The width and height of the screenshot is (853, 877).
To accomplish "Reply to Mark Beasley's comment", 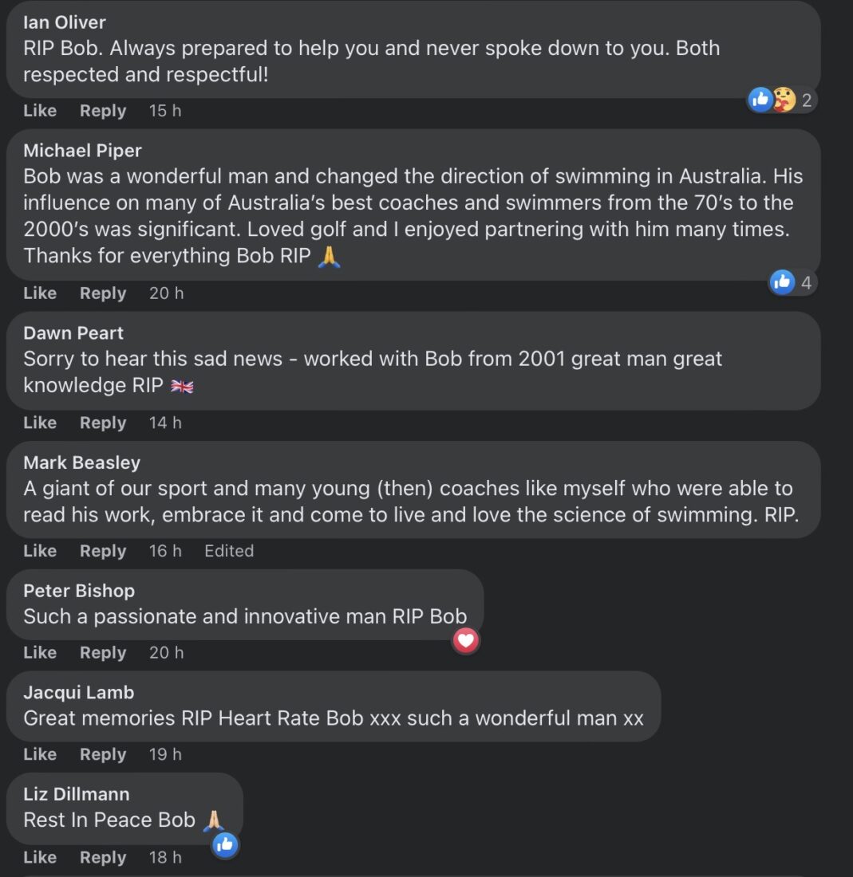I will pos(103,551).
